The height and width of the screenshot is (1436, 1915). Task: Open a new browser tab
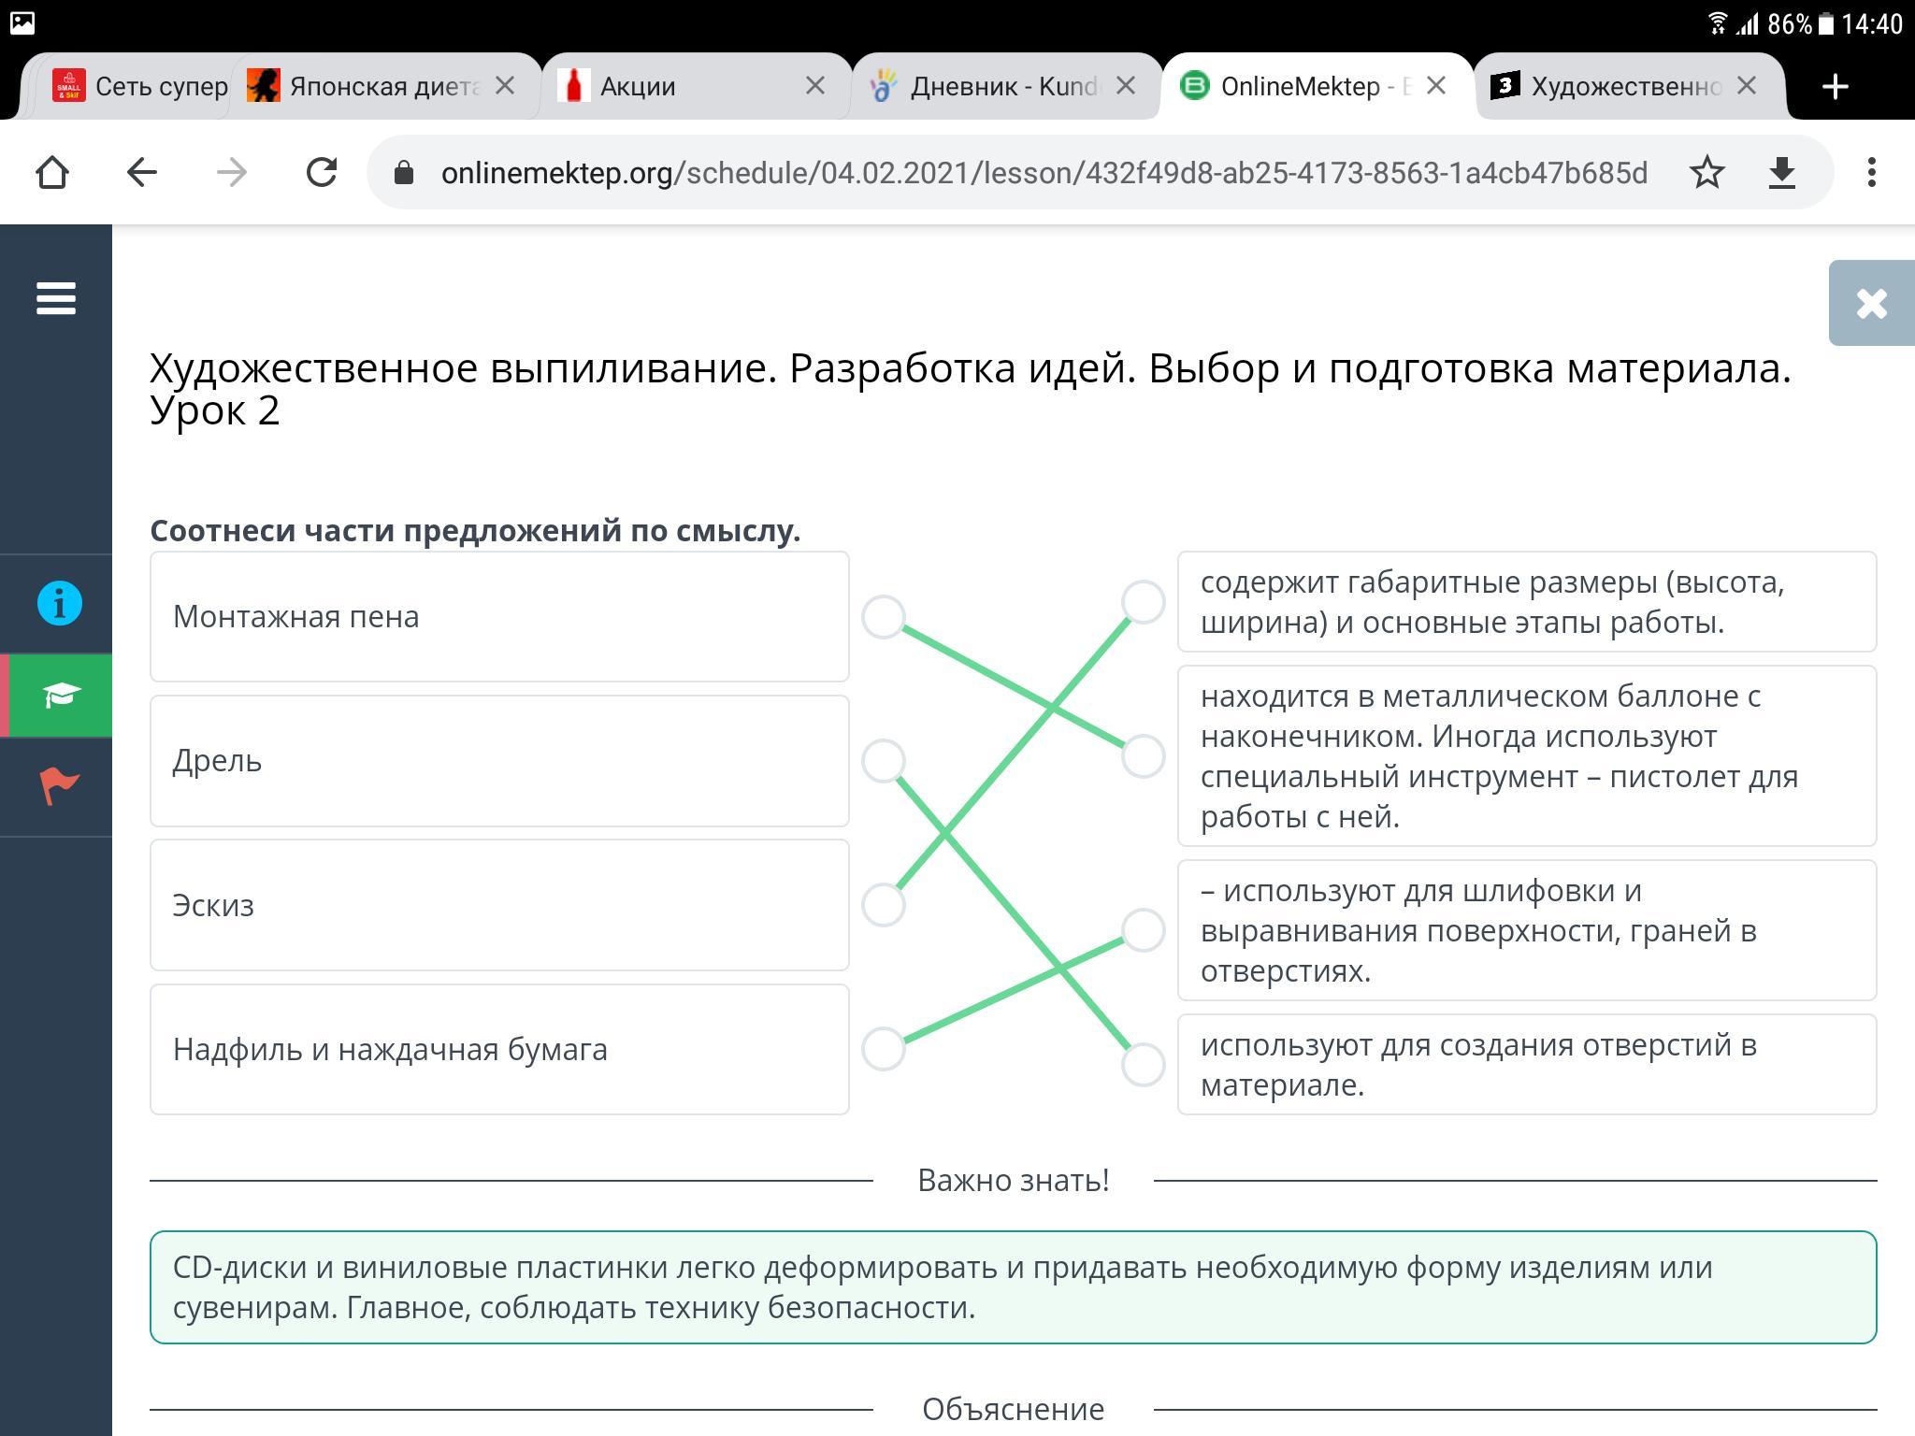(x=1835, y=87)
